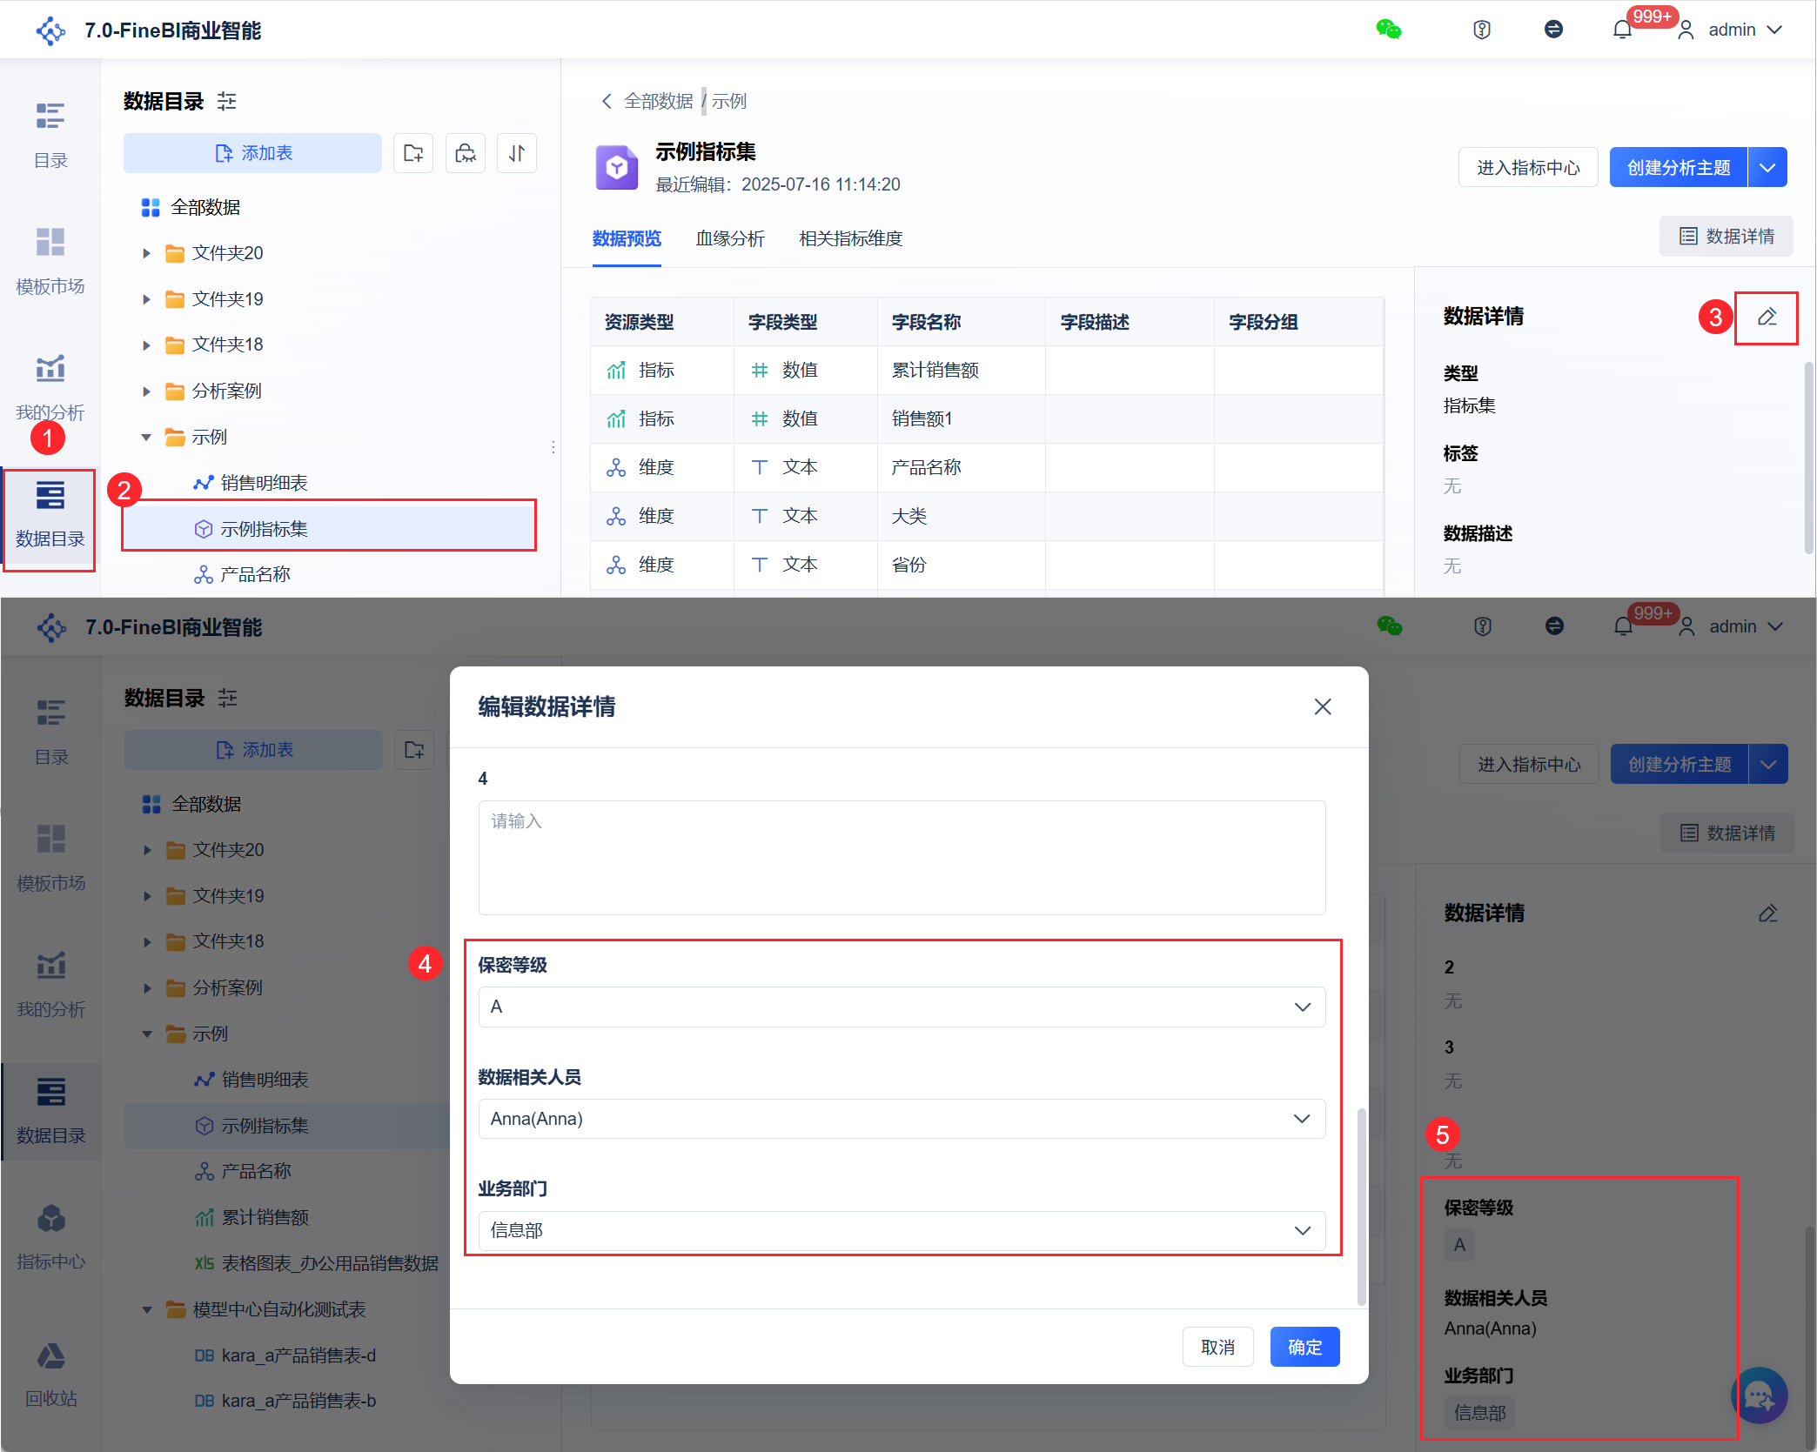This screenshot has height=1452, width=1817.
Task: Click the new folder icon beside 添加表
Action: (x=413, y=154)
